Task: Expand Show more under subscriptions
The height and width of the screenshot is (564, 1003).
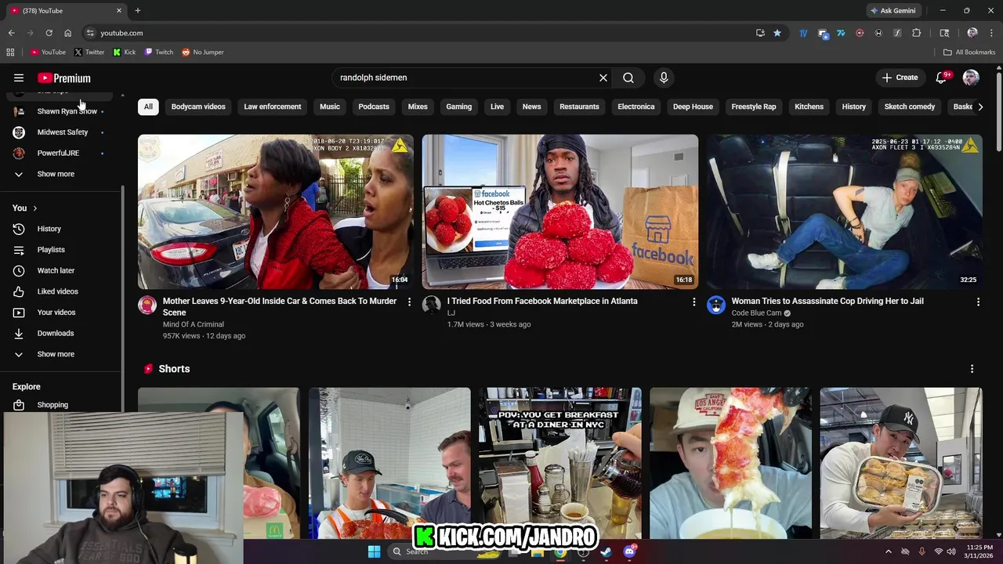Action: (x=63, y=174)
